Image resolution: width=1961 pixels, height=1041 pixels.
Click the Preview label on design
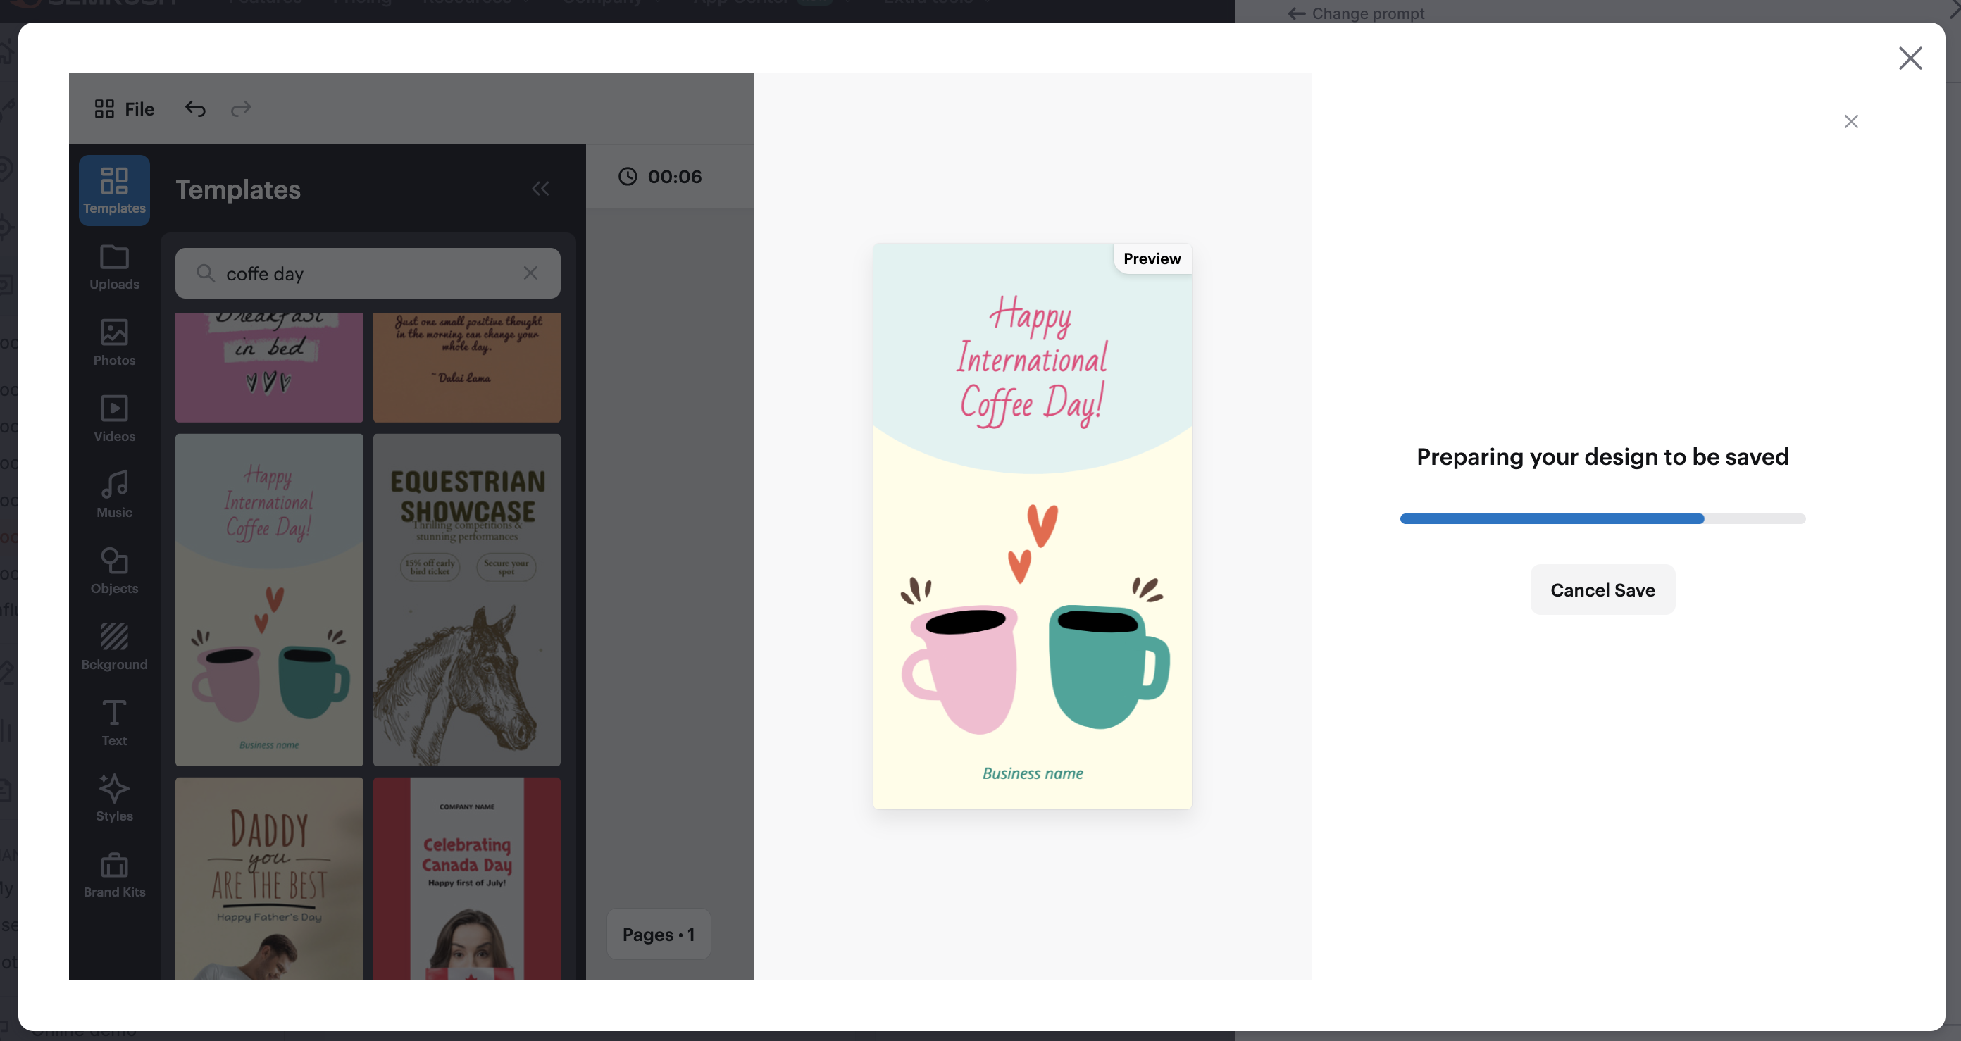click(x=1152, y=258)
